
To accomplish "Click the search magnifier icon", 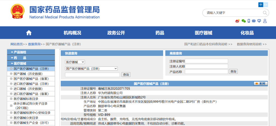I will 265,13.
